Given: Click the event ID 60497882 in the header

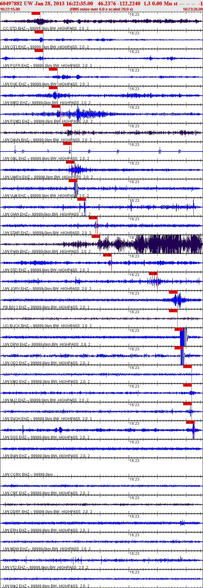Looking at the screenshot, I should 11,3.
